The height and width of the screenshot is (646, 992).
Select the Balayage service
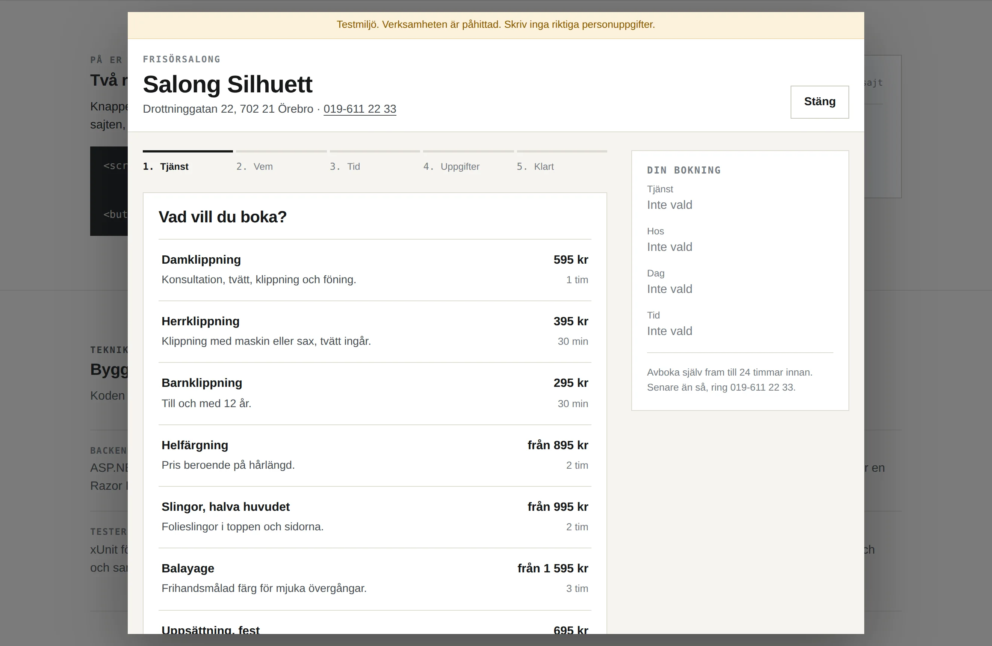click(x=375, y=579)
